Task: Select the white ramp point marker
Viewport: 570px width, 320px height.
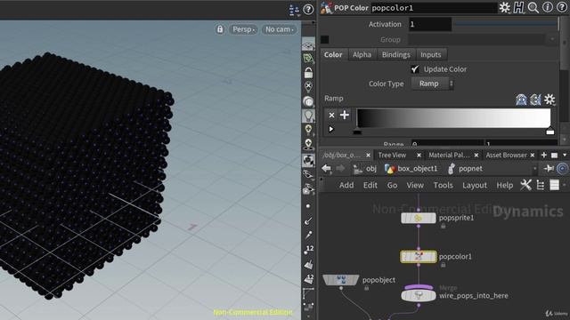Action: [550, 131]
